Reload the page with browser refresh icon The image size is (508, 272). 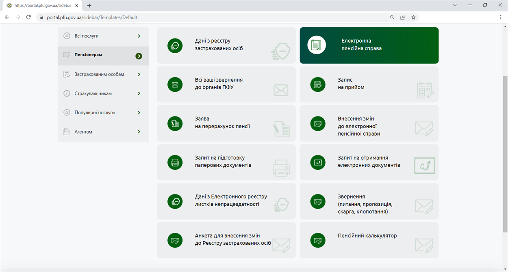(x=28, y=17)
